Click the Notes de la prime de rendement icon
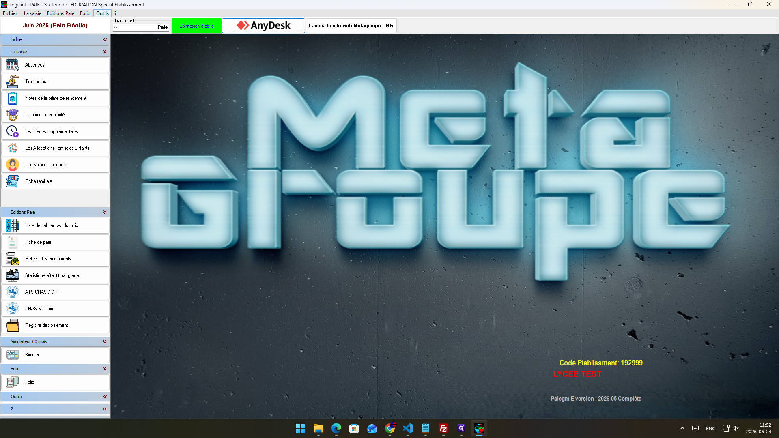The width and height of the screenshot is (779, 438). tap(13, 98)
